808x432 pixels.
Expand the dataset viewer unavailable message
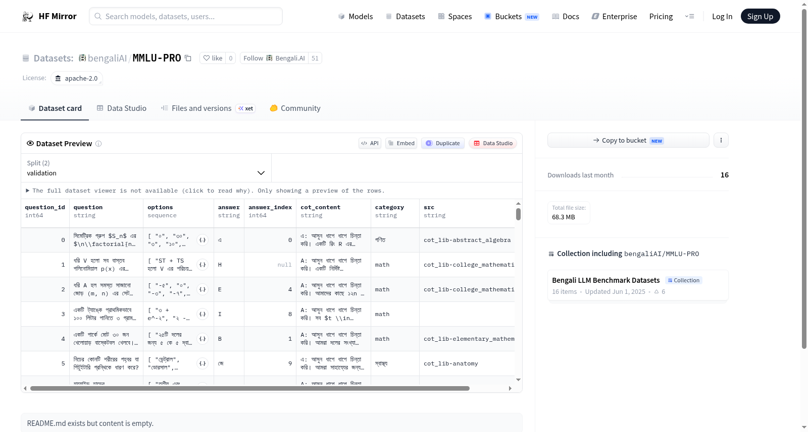206,191
